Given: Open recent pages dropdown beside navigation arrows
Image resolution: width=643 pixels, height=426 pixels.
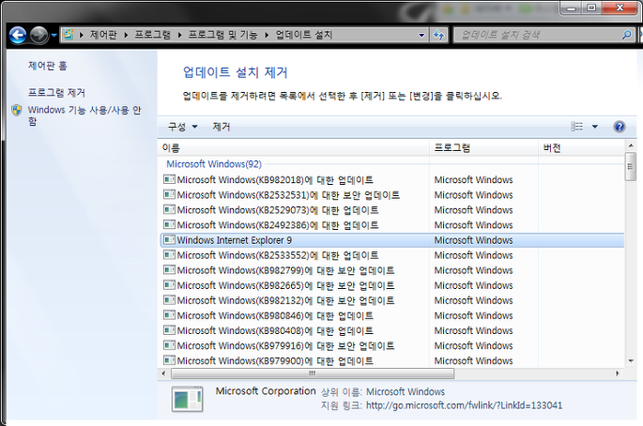Looking at the screenshot, I should click(54, 36).
